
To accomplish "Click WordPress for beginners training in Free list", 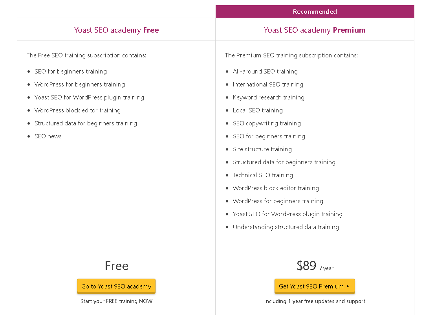I will coord(80,84).
